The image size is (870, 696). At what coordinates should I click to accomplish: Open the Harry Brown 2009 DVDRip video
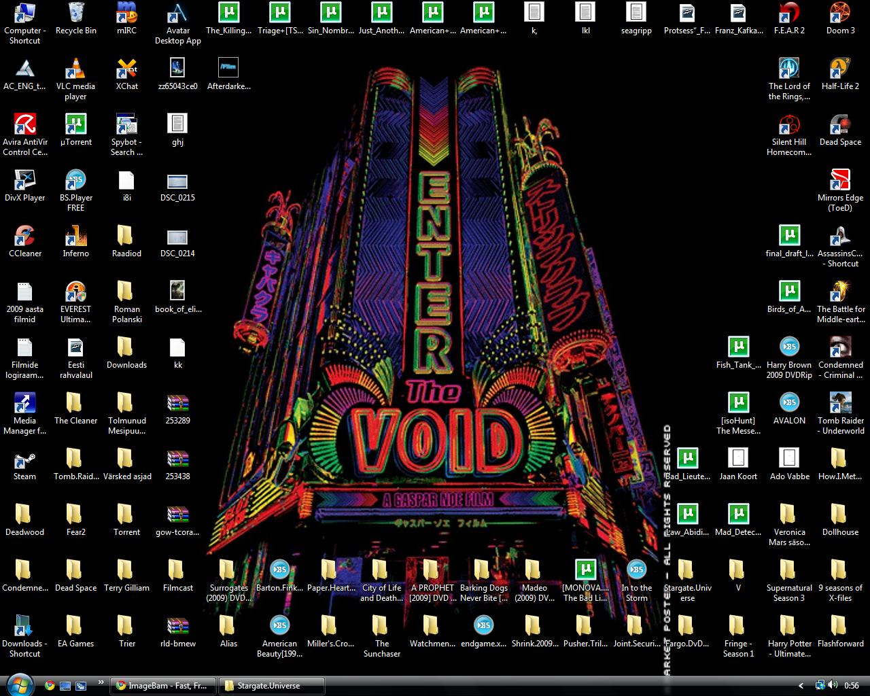point(789,358)
